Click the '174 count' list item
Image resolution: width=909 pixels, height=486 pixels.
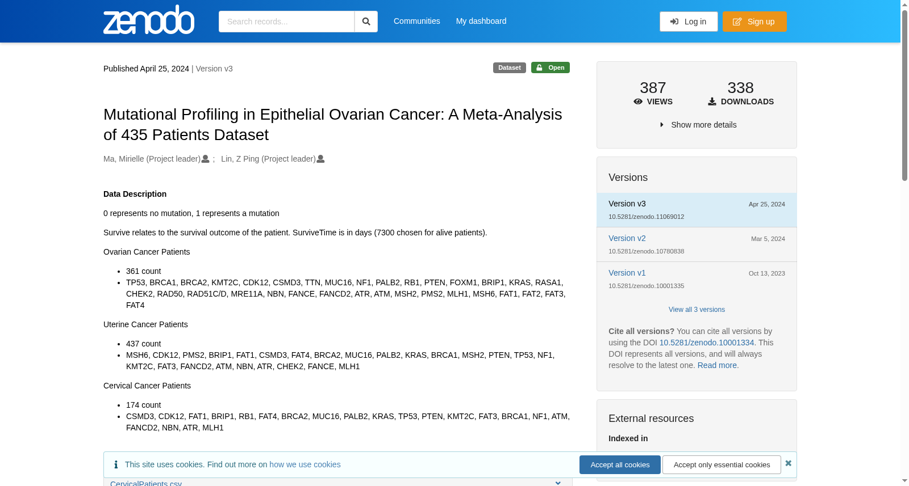pos(143,405)
